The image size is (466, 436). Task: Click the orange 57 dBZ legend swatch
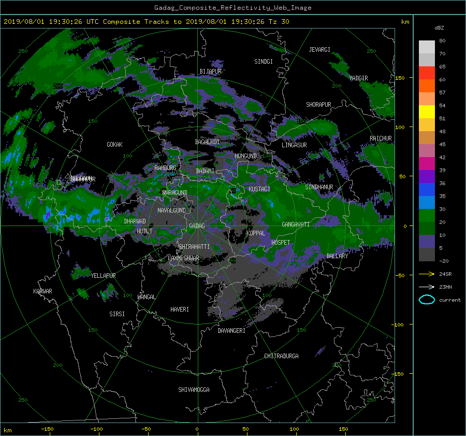pyautogui.click(x=427, y=86)
